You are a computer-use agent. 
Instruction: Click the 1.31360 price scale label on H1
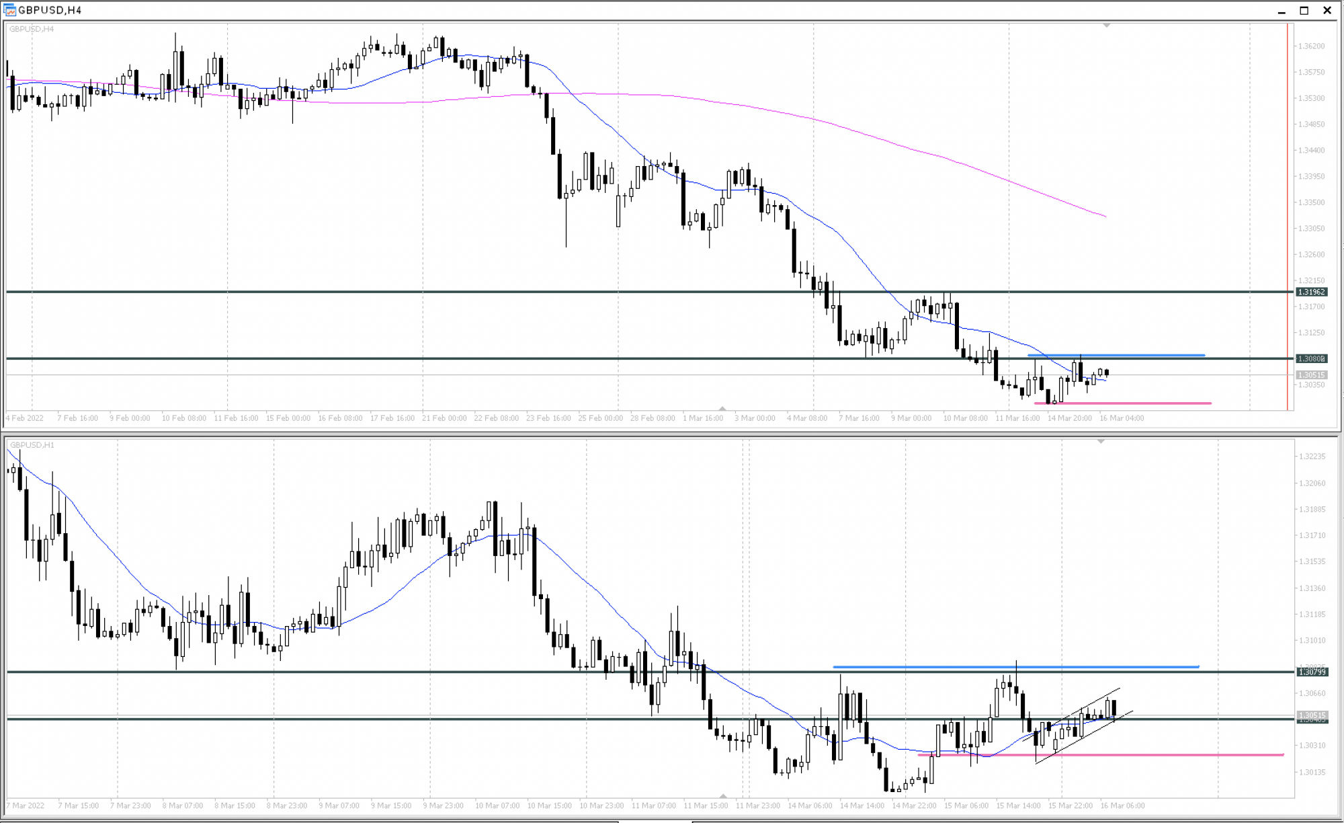pos(1312,588)
